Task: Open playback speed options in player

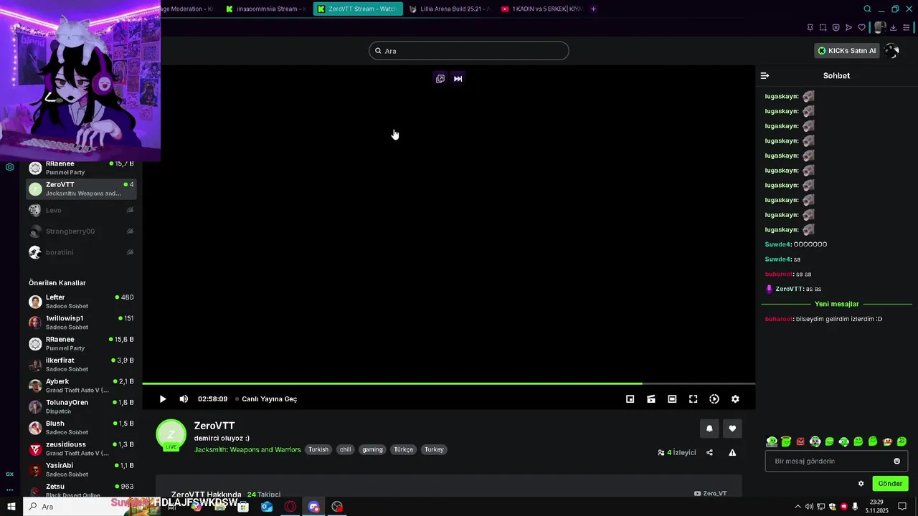Action: [x=714, y=399]
